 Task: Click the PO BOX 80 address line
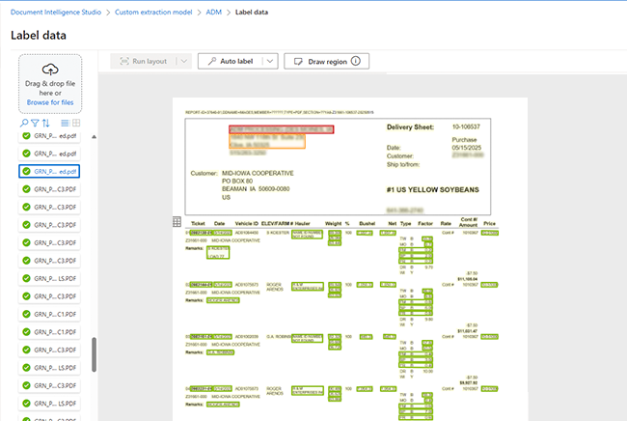[x=237, y=181]
